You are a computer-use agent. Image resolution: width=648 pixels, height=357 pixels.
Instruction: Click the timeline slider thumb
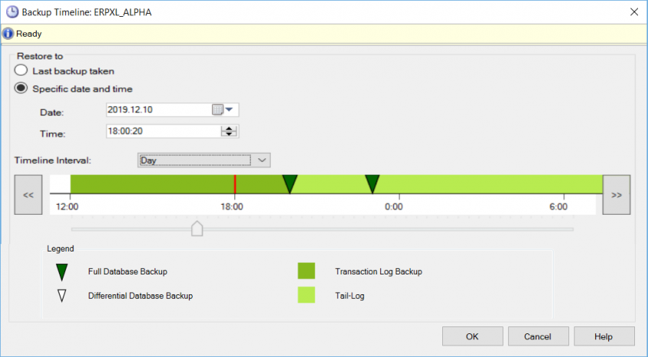[197, 229]
